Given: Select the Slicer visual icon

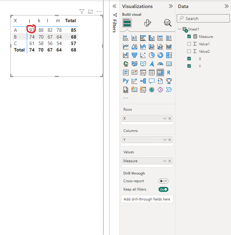Looking at the screenshot, I should coord(143,72).
